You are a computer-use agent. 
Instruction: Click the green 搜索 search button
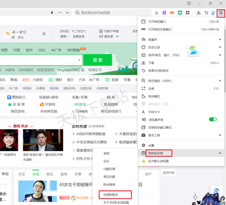(98, 60)
